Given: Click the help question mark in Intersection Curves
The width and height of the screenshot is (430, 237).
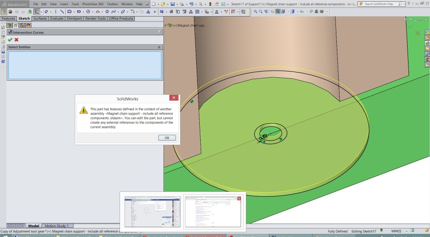Looking at the screenshot, I should 159,32.
